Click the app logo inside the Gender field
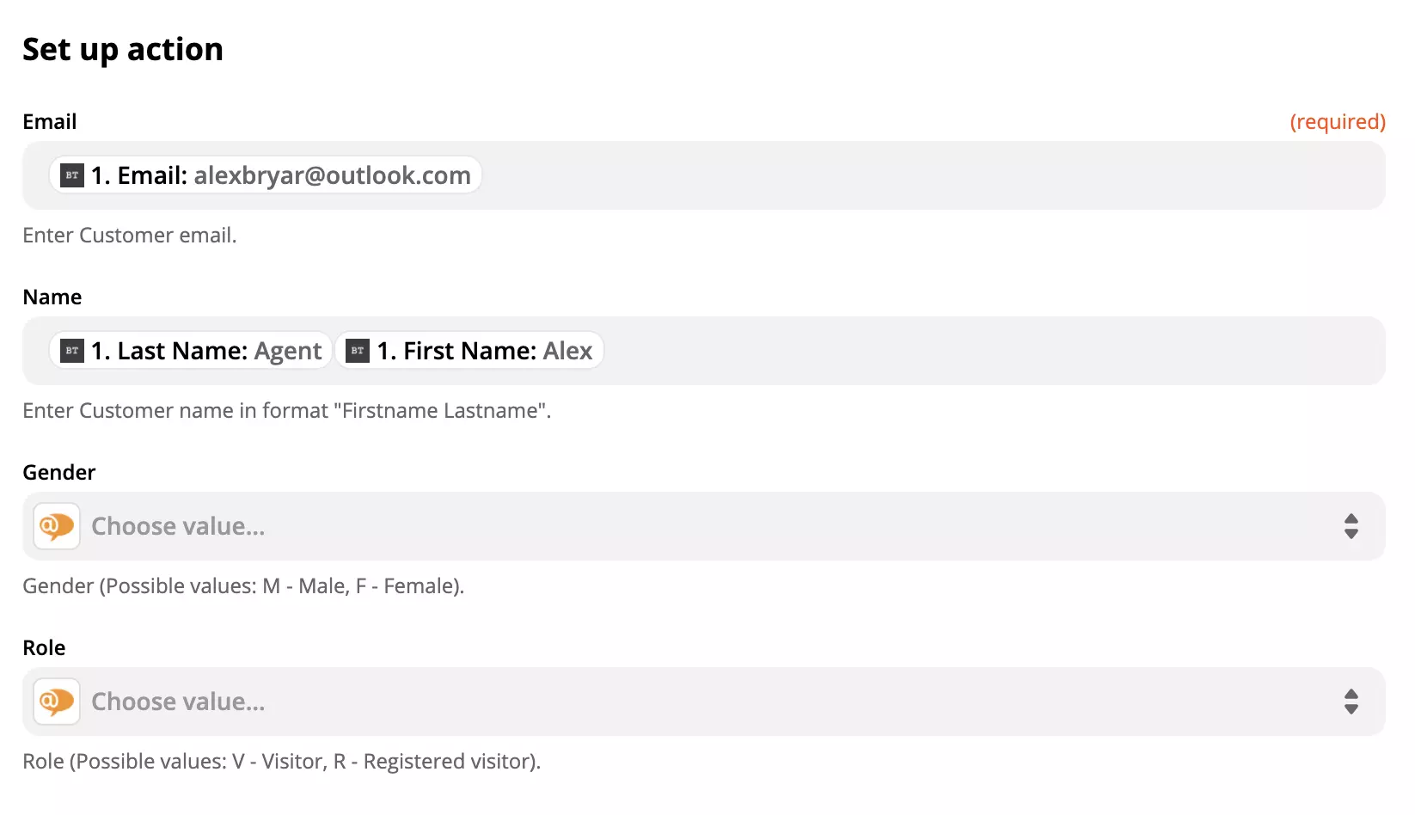Viewport: 1415px width, 815px height. [56, 525]
